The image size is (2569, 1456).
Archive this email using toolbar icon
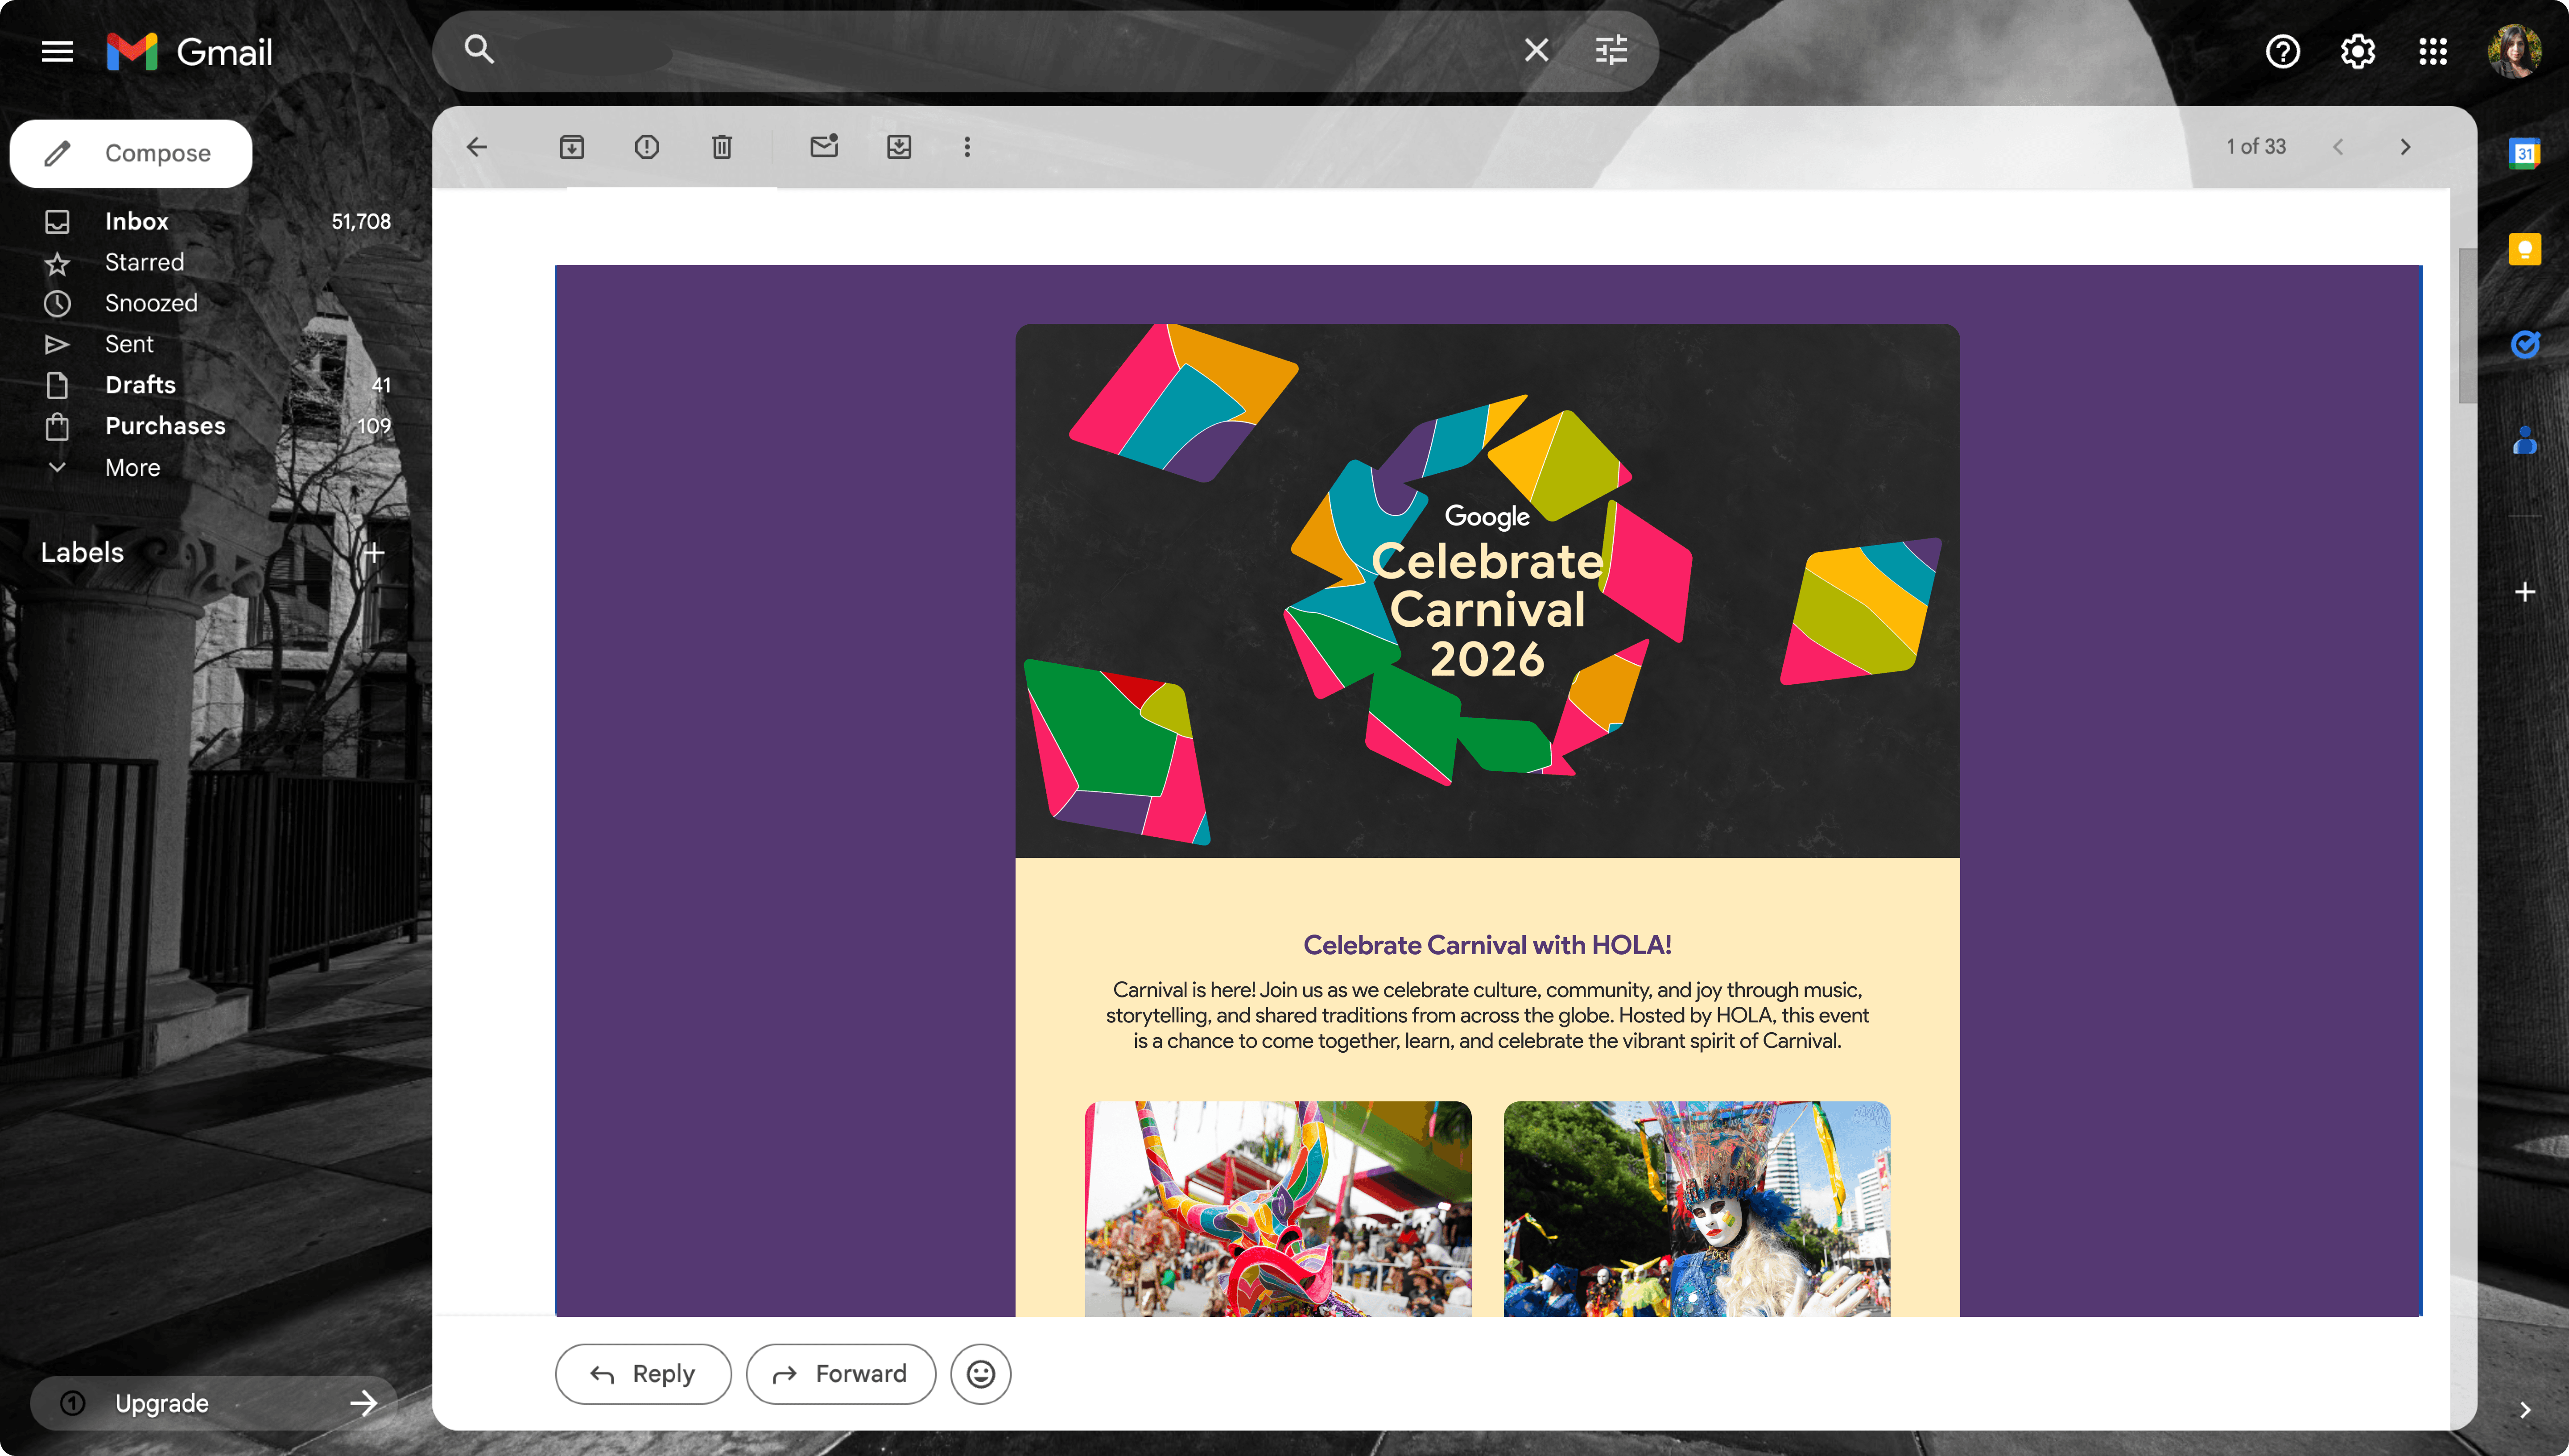click(572, 147)
